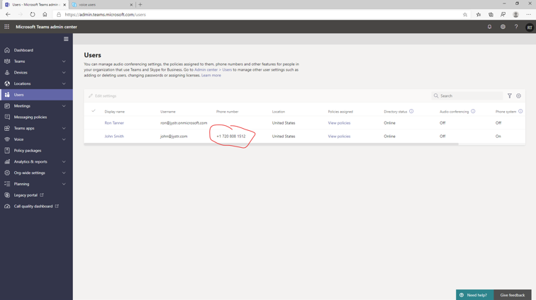The height and width of the screenshot is (300, 536).
Task: Expand the Meetings menu chevron
Action: [64, 106]
